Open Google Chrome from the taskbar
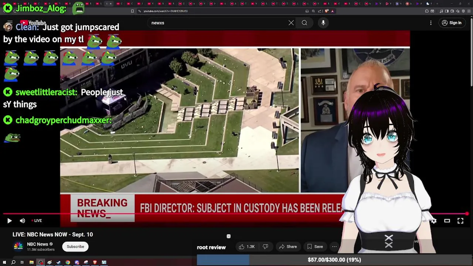The image size is (473, 266). tap(68, 262)
